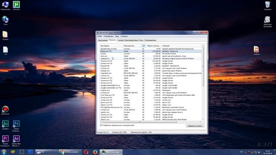Viewport: 276px width, 155px height.
Task: Show hidden tray icons arrow
Action: click(x=245, y=152)
